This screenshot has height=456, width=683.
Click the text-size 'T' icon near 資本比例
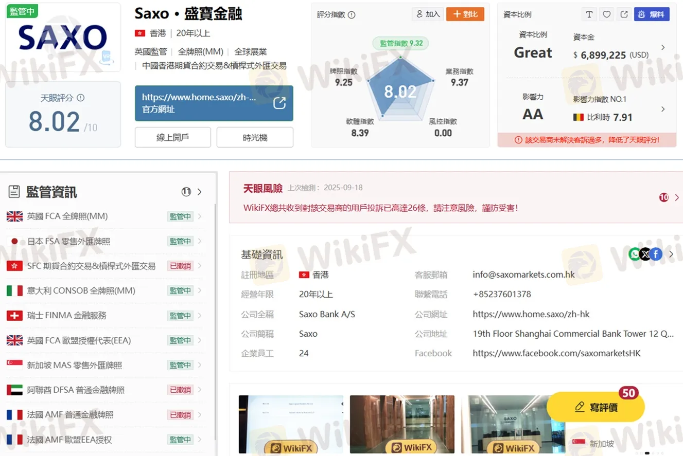[589, 14]
